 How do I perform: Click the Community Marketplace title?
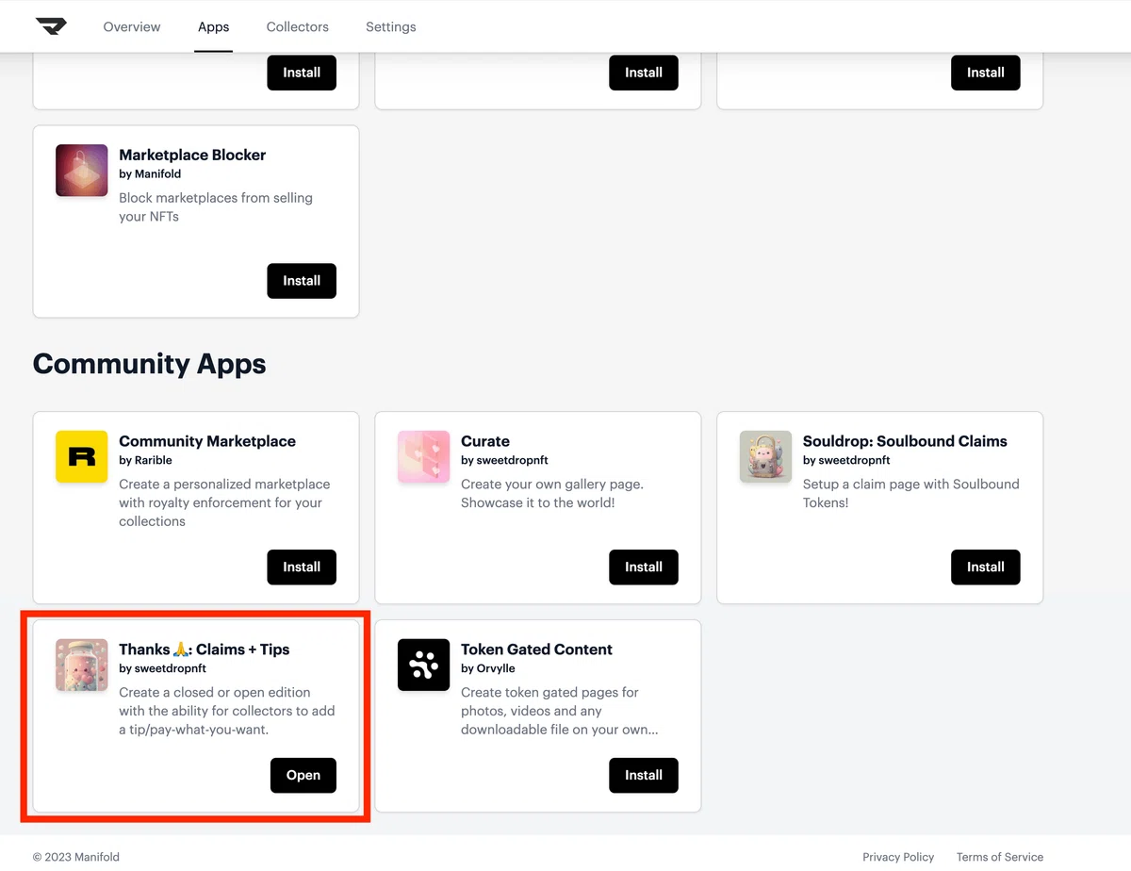[207, 441]
